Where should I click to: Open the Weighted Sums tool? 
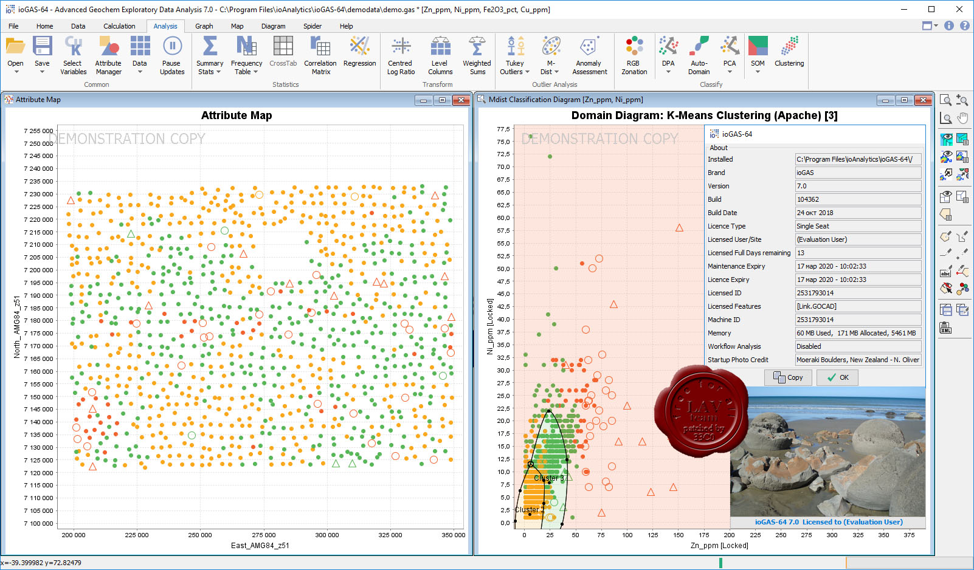coord(477,55)
